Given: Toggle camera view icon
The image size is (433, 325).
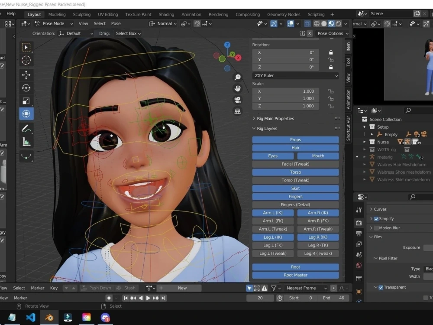Looking at the screenshot, I should tap(237, 100).
